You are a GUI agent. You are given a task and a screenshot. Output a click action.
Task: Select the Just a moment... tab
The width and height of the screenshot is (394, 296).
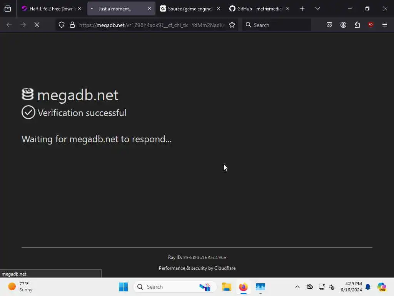tap(121, 8)
